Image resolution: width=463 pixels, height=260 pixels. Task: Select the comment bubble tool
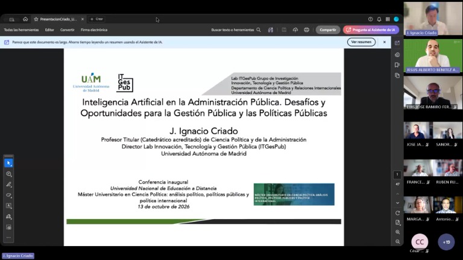[8, 174]
